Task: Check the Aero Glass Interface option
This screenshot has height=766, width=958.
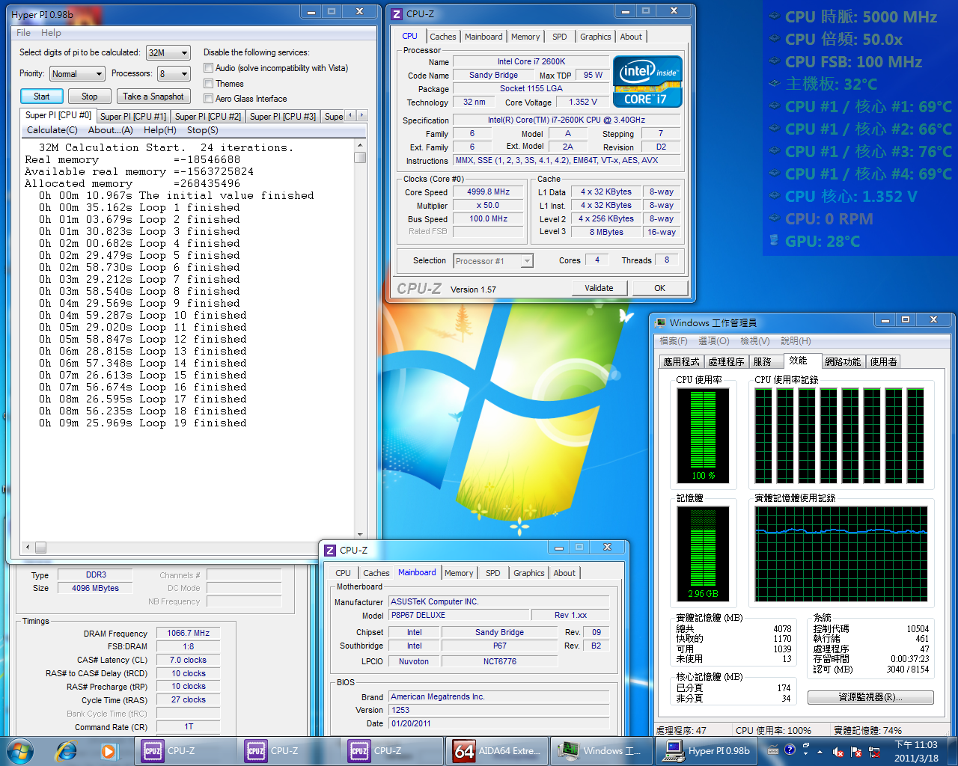Action: pyautogui.click(x=209, y=98)
